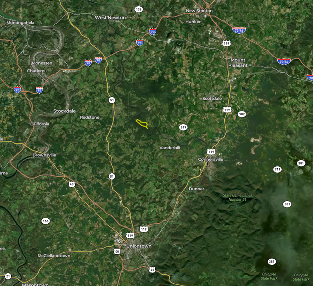
Task: Click the US 119 shield near Mount Pleasant
Action: [226, 43]
